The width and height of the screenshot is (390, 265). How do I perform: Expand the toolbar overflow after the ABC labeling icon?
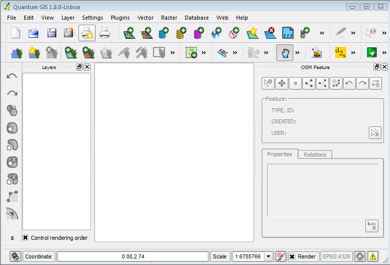point(235,52)
